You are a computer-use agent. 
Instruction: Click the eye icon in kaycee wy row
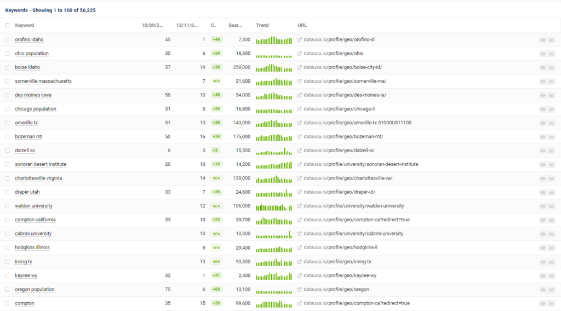[542, 275]
